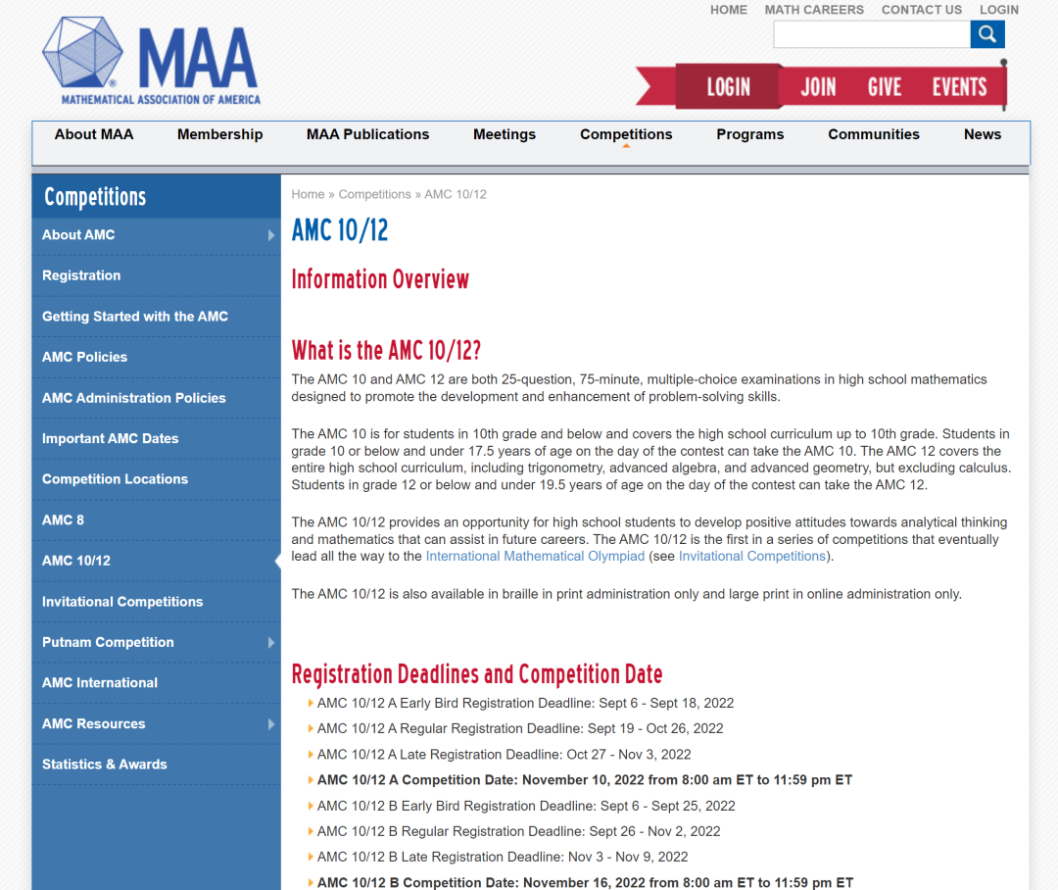This screenshot has height=890, width=1058.
Task: Click AMC 10/12 B Competition Date line
Action: coord(585,882)
